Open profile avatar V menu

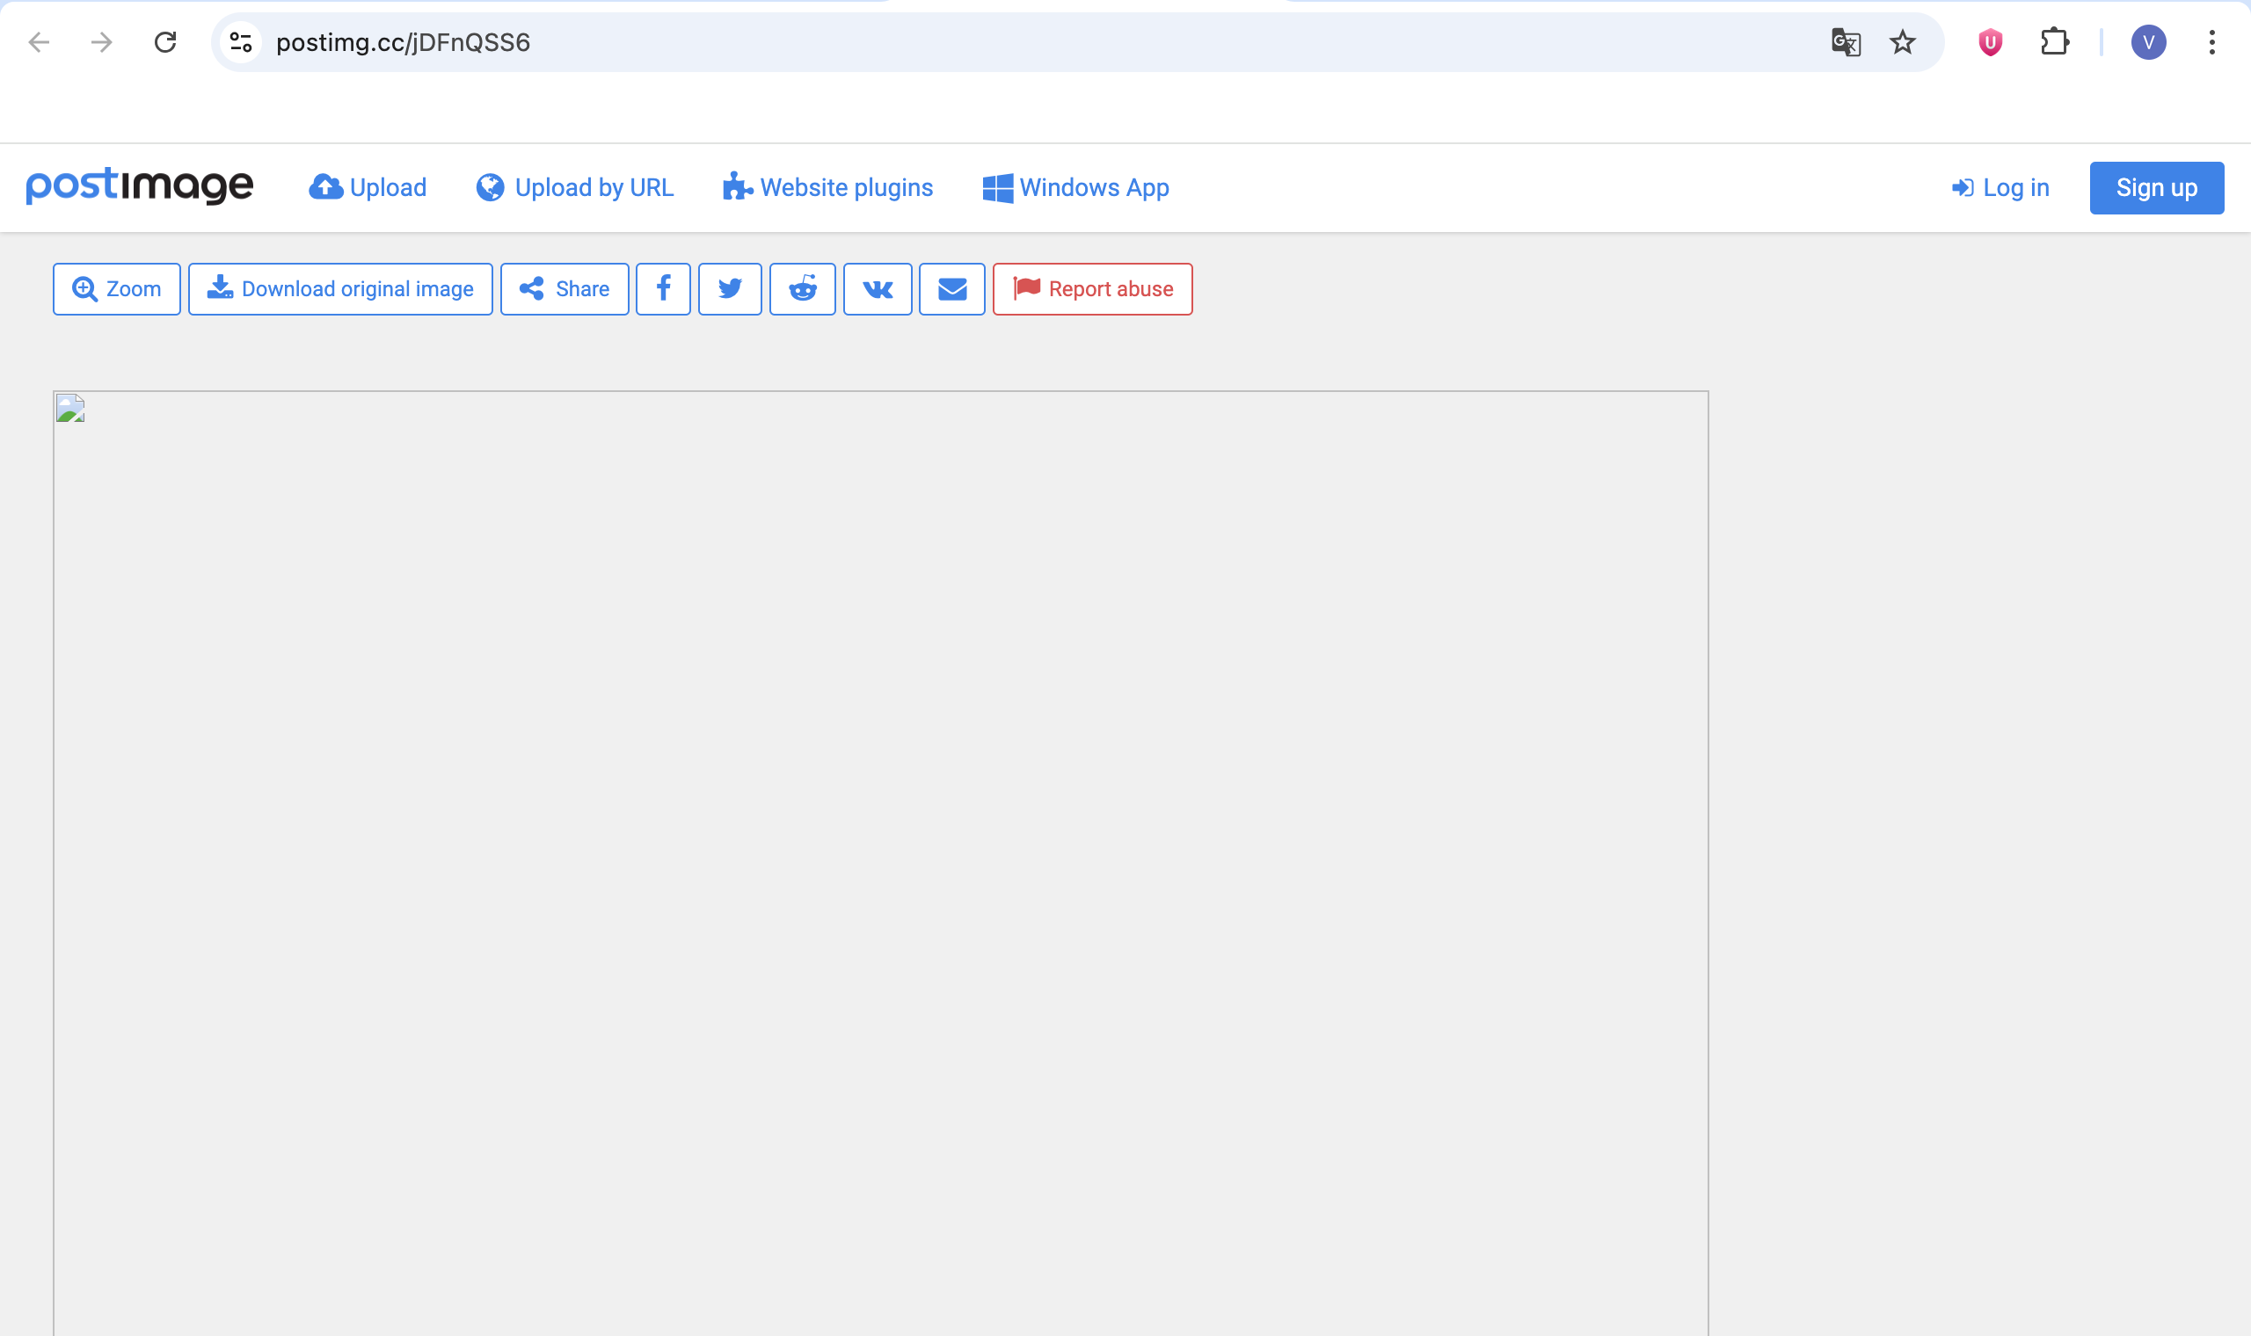point(2147,42)
